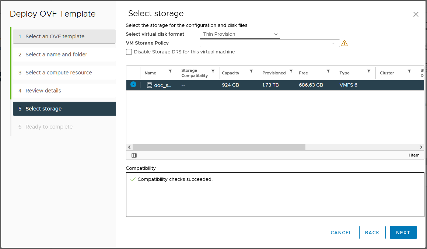Select step 5 Select storage
427x249 pixels.
pyautogui.click(x=64, y=109)
